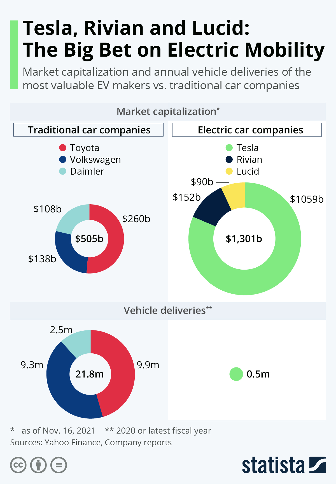Select the Traditional car companies header box
336x484 pixels.
click(x=88, y=130)
